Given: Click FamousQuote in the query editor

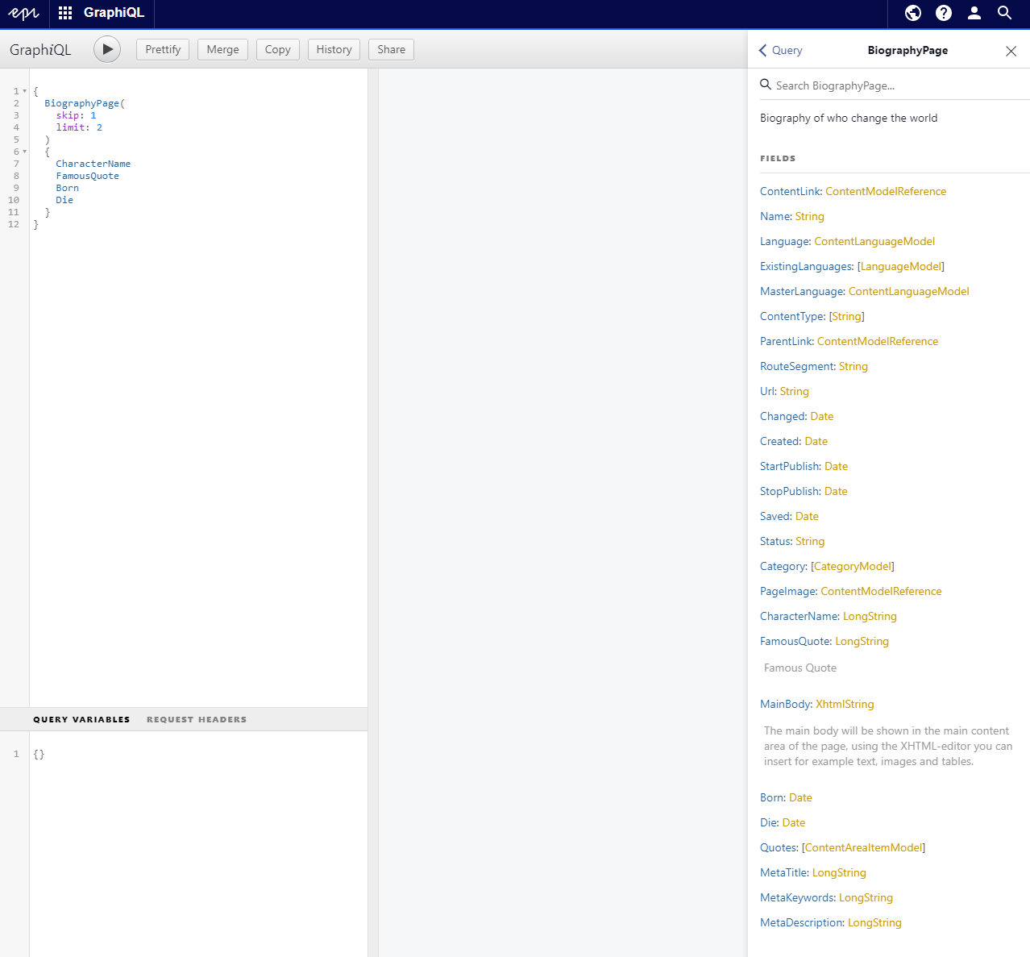Looking at the screenshot, I should 87,176.
